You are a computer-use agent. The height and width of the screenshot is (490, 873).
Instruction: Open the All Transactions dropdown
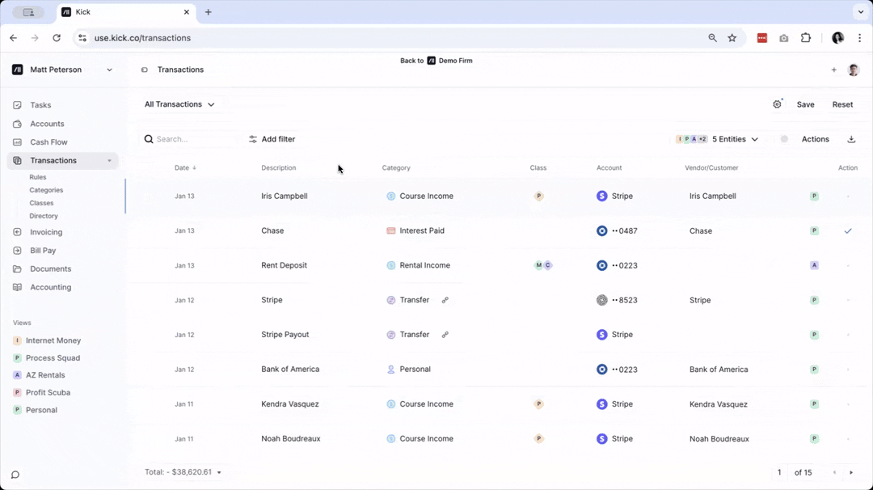[x=179, y=104]
